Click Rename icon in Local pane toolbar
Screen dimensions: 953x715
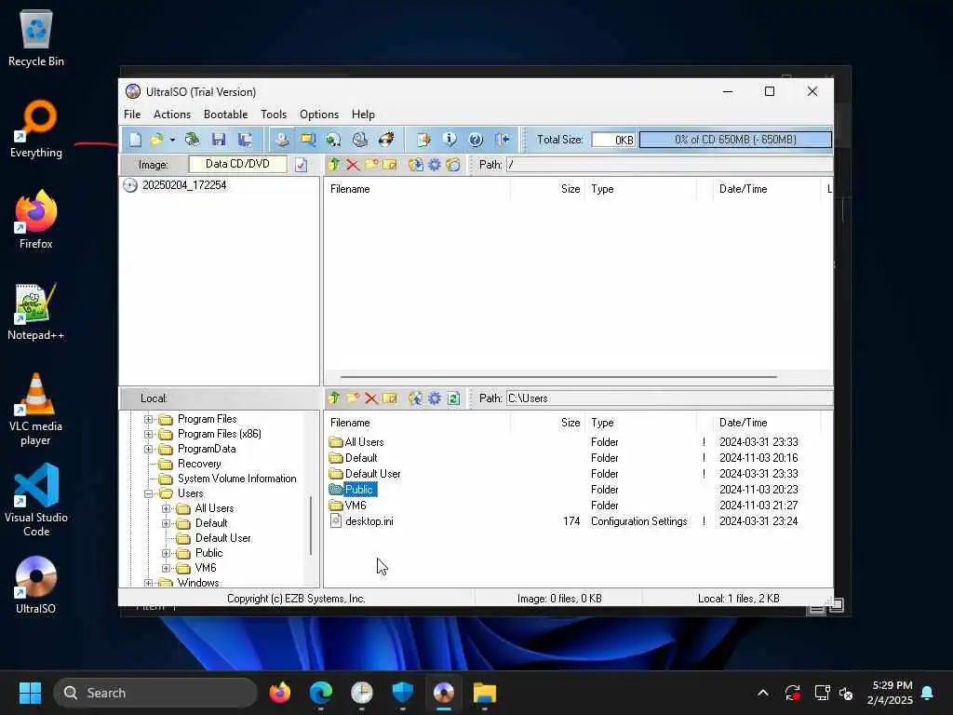pyautogui.click(x=390, y=398)
